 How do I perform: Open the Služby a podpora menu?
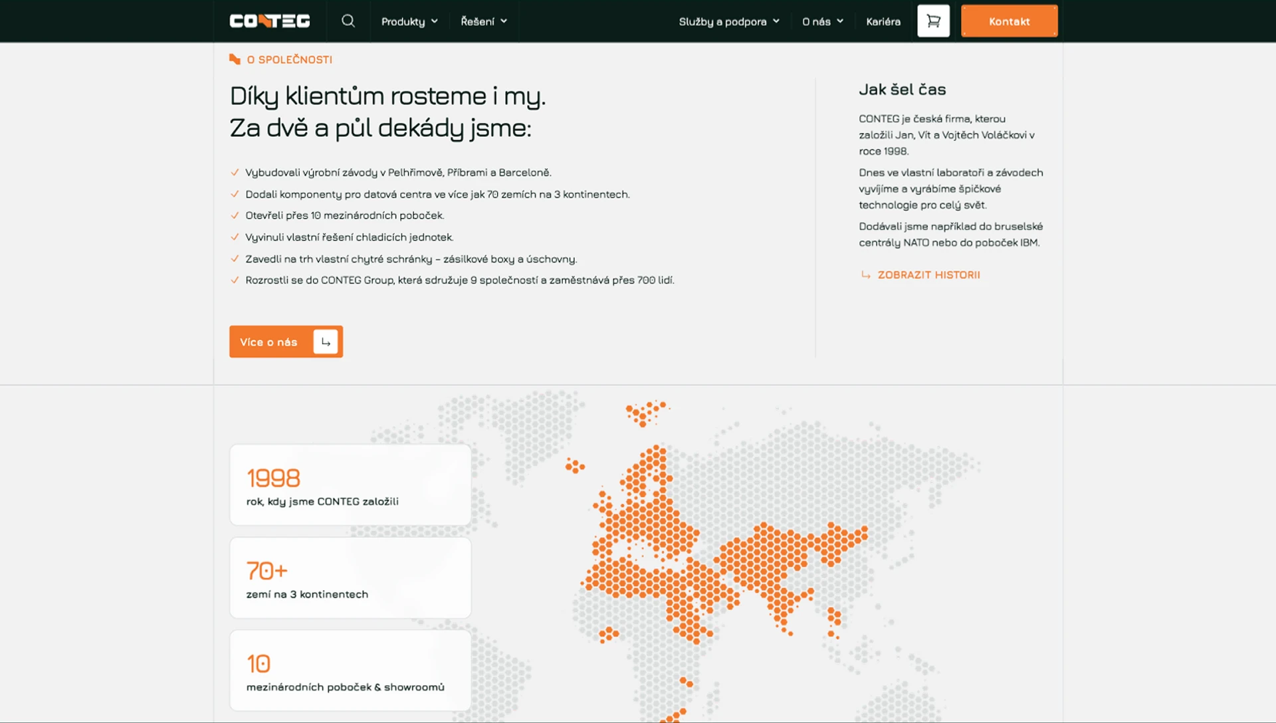[x=729, y=21]
